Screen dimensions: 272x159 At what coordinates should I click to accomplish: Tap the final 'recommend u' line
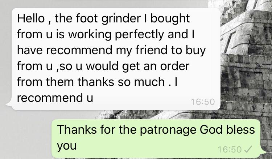55,98
